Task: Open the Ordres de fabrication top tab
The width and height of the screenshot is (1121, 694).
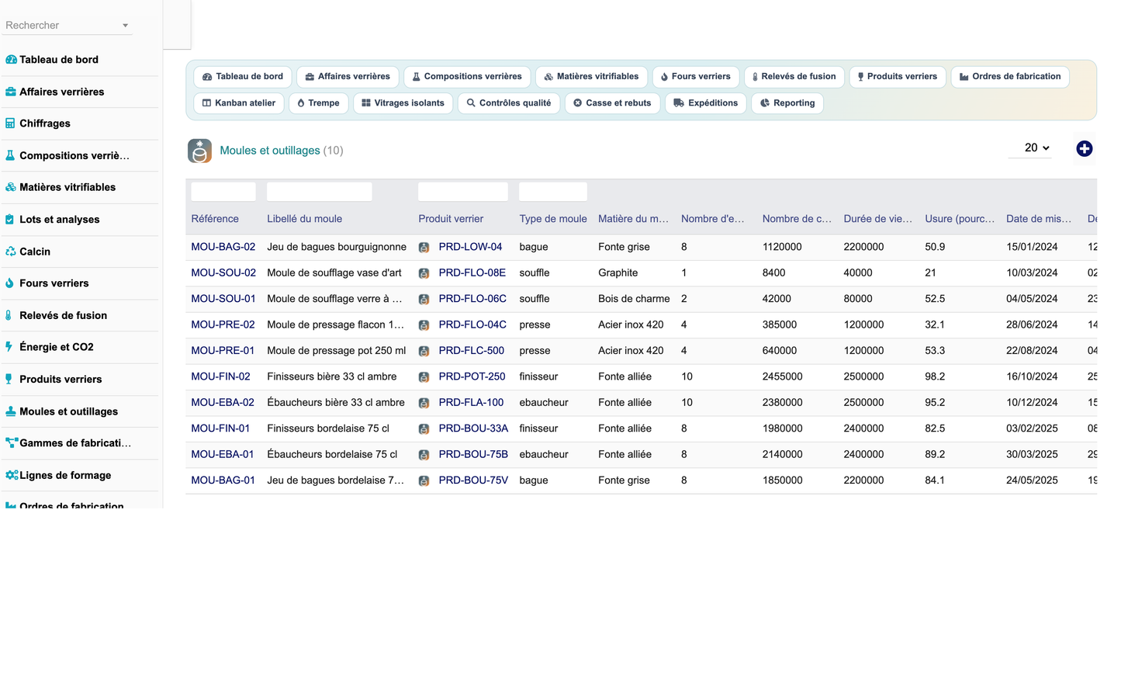Action: coord(1010,77)
